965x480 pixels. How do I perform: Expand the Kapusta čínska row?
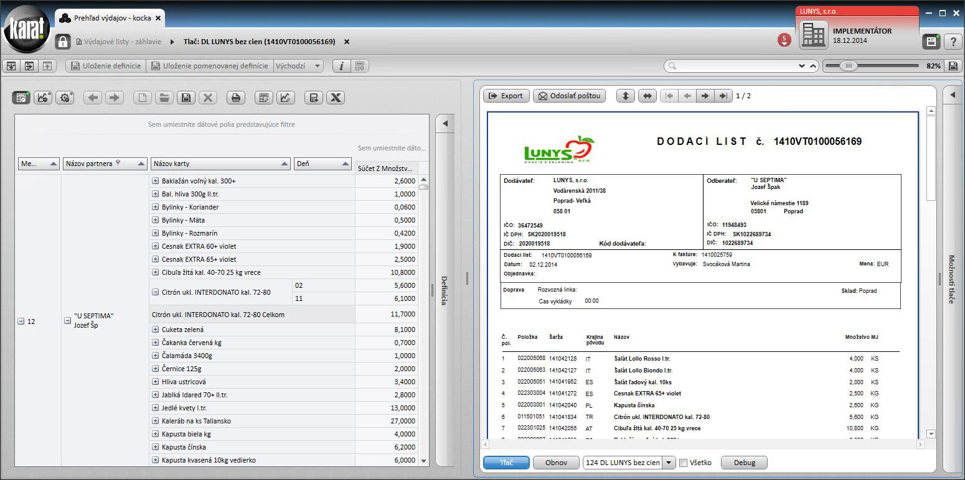pos(156,447)
